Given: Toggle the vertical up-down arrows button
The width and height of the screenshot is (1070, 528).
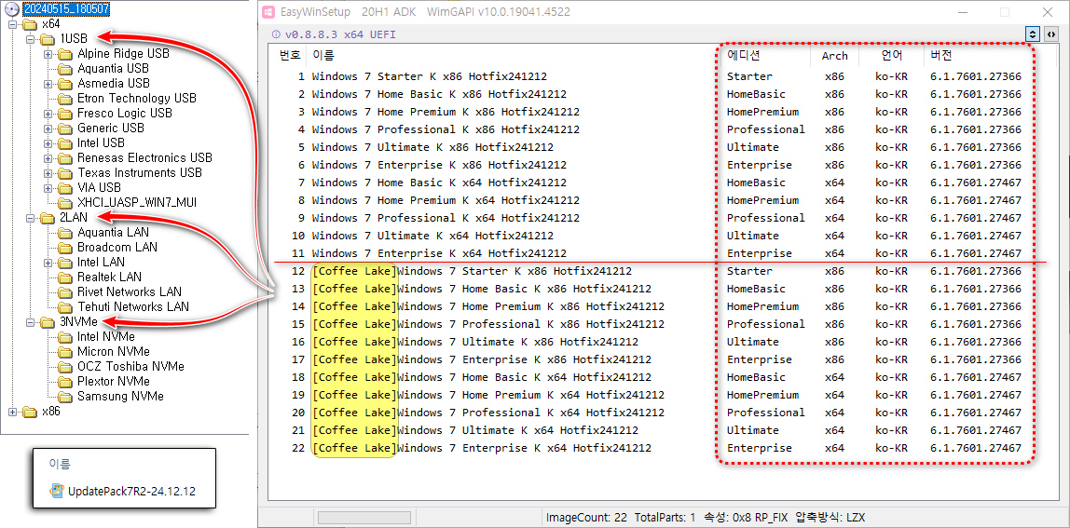Looking at the screenshot, I should [1033, 34].
